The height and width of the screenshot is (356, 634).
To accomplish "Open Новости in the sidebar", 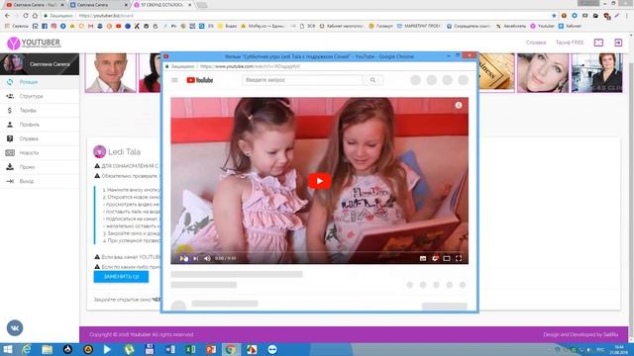I will (x=40, y=152).
